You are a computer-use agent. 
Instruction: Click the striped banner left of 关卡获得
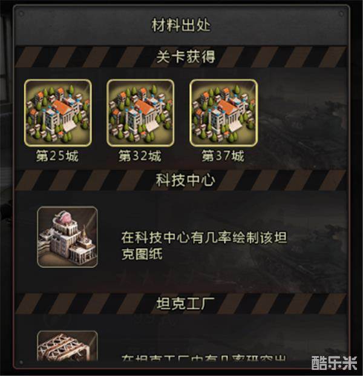85,57
